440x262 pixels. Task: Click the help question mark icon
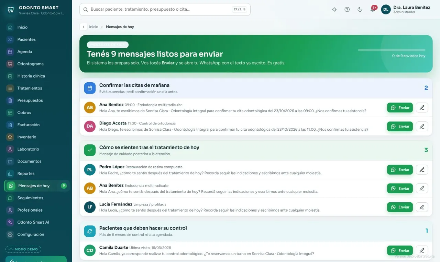[347, 10]
